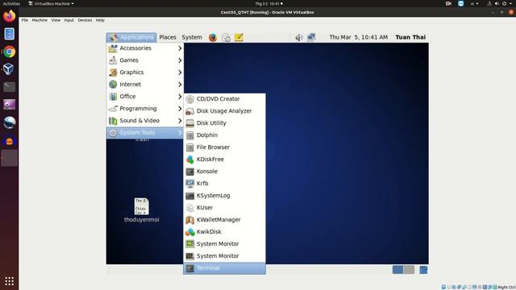The width and height of the screenshot is (516, 290).
Task: Click the mail launcher icon on panel
Action: 226,38
